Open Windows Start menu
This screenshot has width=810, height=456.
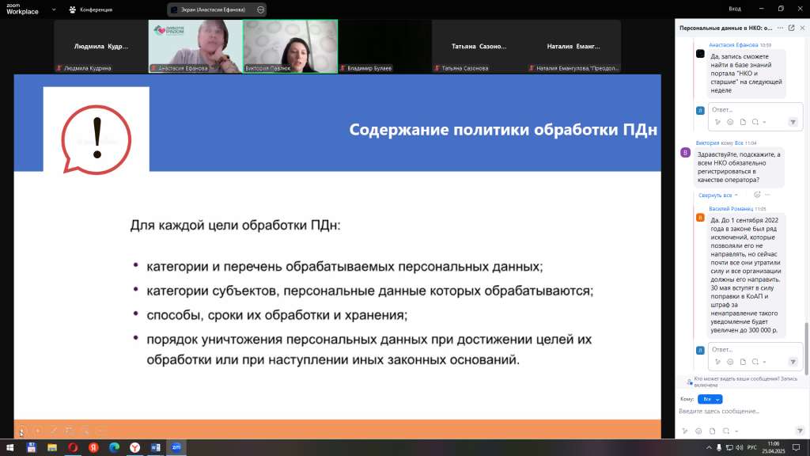(x=9, y=447)
